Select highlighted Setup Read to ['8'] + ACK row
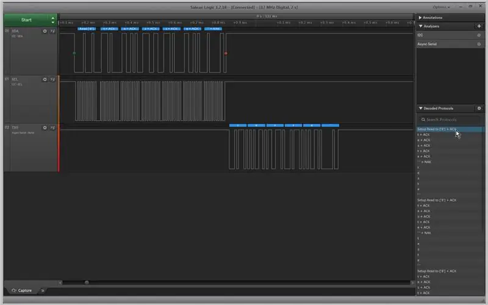This screenshot has height=305, width=488. click(x=450, y=129)
